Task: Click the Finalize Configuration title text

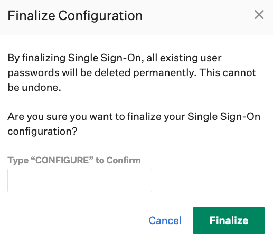Action: pos(75,16)
